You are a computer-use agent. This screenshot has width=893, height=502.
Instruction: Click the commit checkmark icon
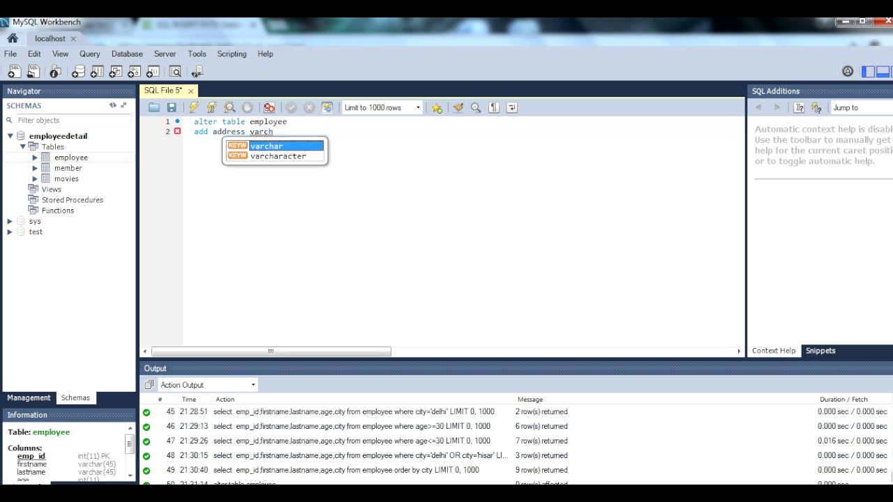tap(292, 107)
